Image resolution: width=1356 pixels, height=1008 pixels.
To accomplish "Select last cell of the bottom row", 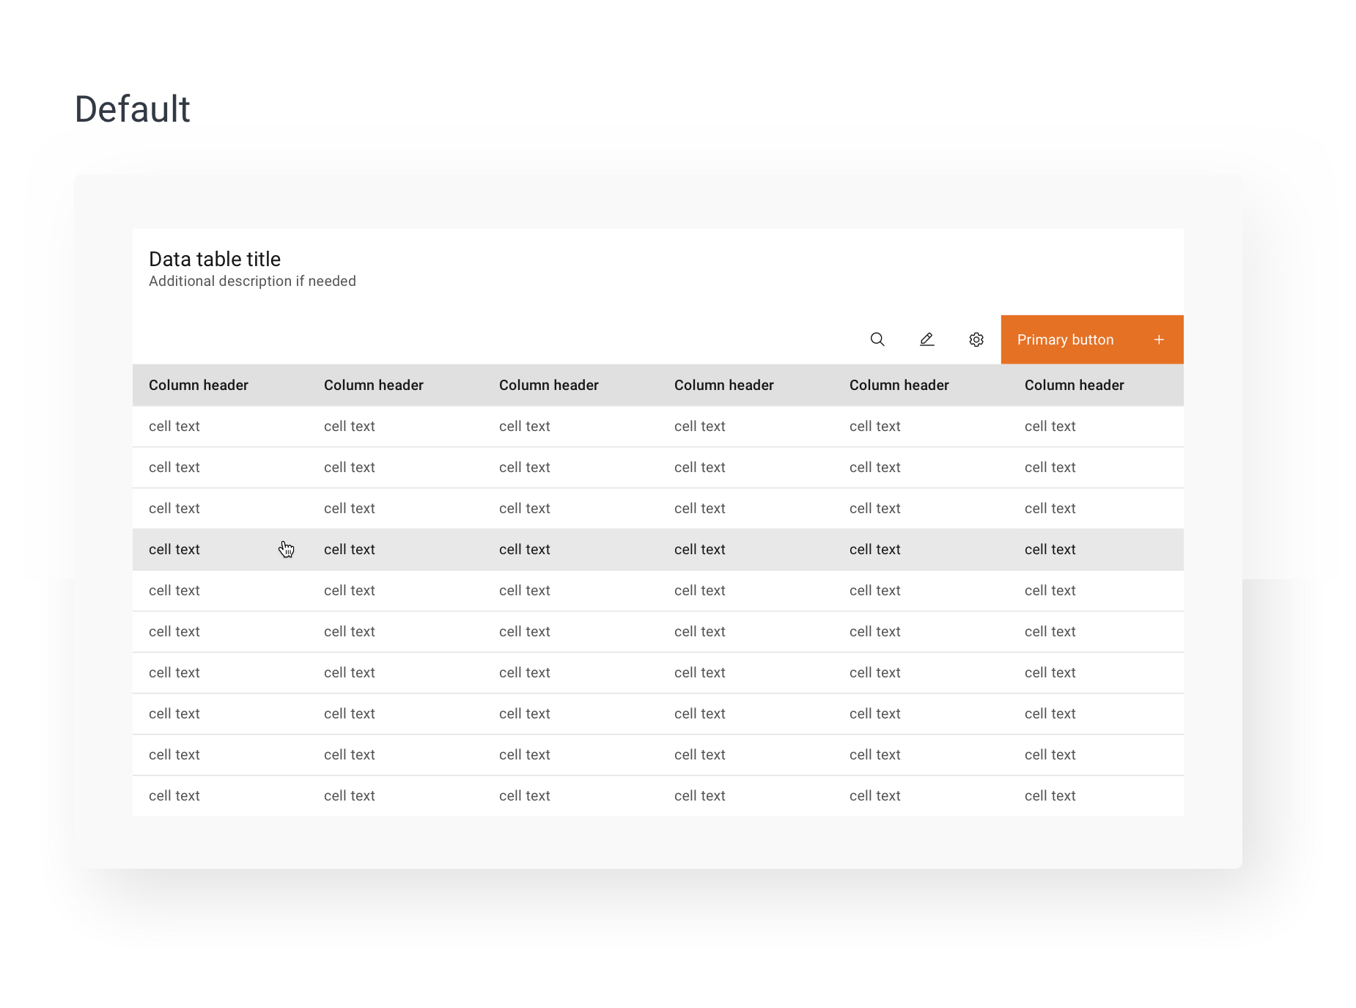I will point(1050,796).
